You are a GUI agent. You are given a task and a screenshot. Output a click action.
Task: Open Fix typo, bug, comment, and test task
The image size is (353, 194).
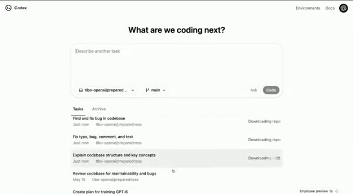[x=177, y=140]
